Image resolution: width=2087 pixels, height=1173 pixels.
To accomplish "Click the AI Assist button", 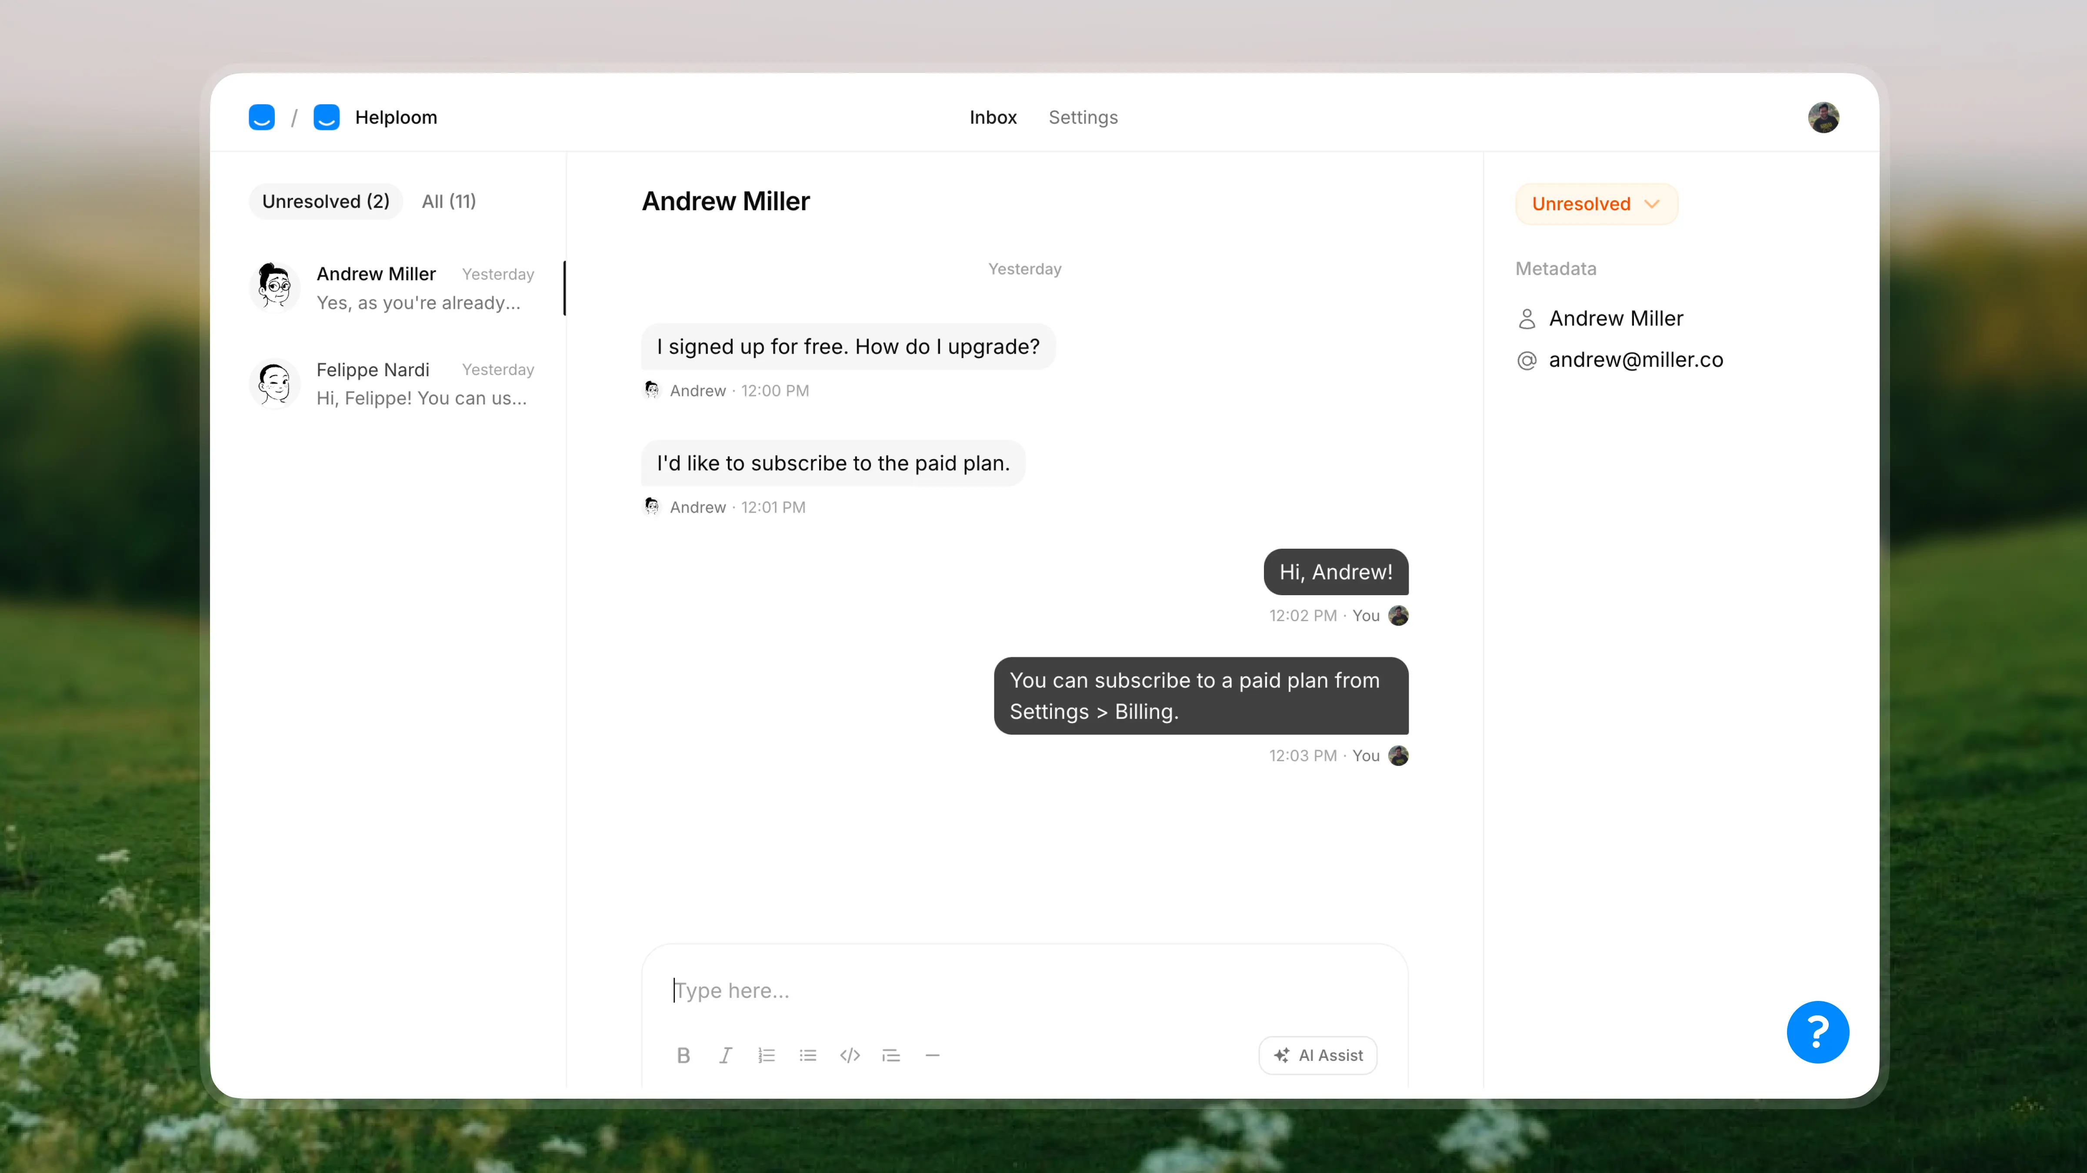I will [1317, 1055].
